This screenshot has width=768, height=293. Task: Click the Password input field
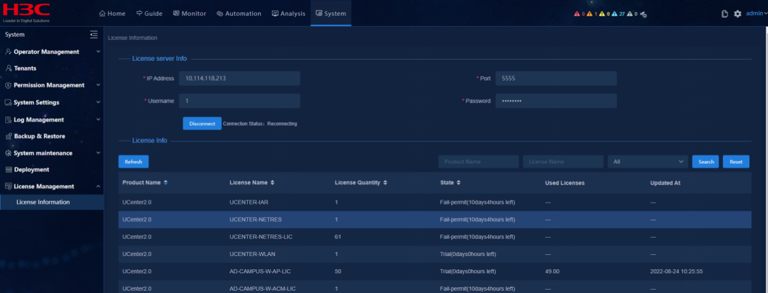click(556, 101)
